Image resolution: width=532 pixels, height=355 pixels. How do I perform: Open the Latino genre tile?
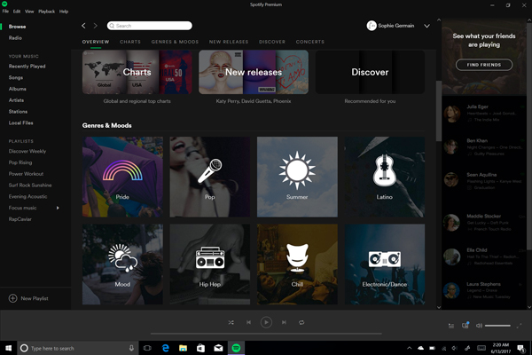pos(385,177)
